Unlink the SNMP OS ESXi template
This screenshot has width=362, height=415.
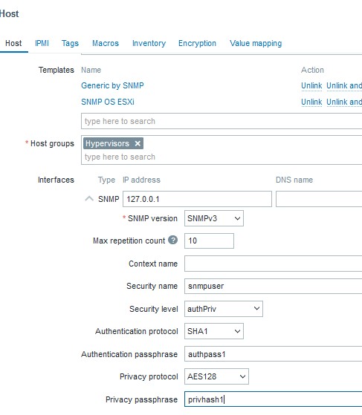(311, 102)
